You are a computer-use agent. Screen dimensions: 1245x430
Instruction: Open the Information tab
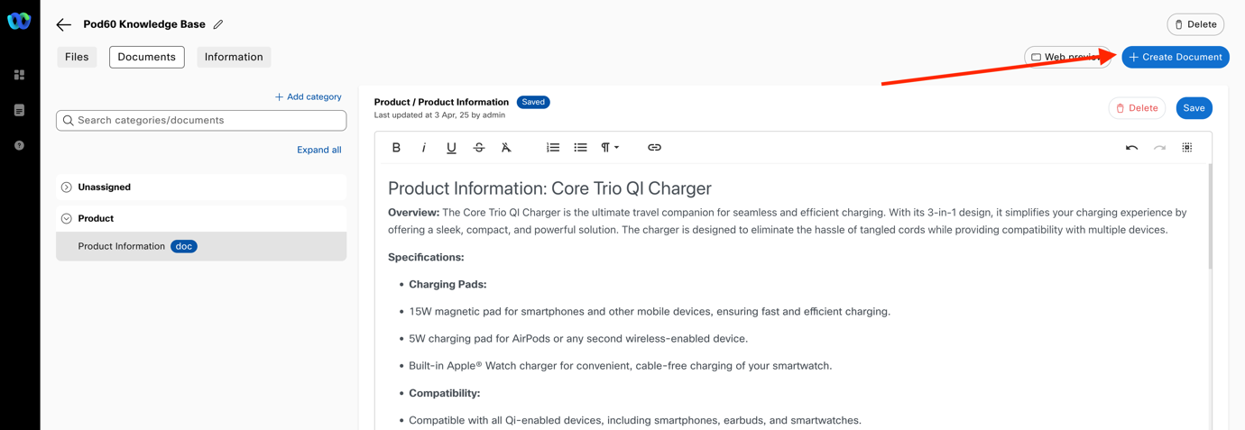pyautogui.click(x=234, y=57)
